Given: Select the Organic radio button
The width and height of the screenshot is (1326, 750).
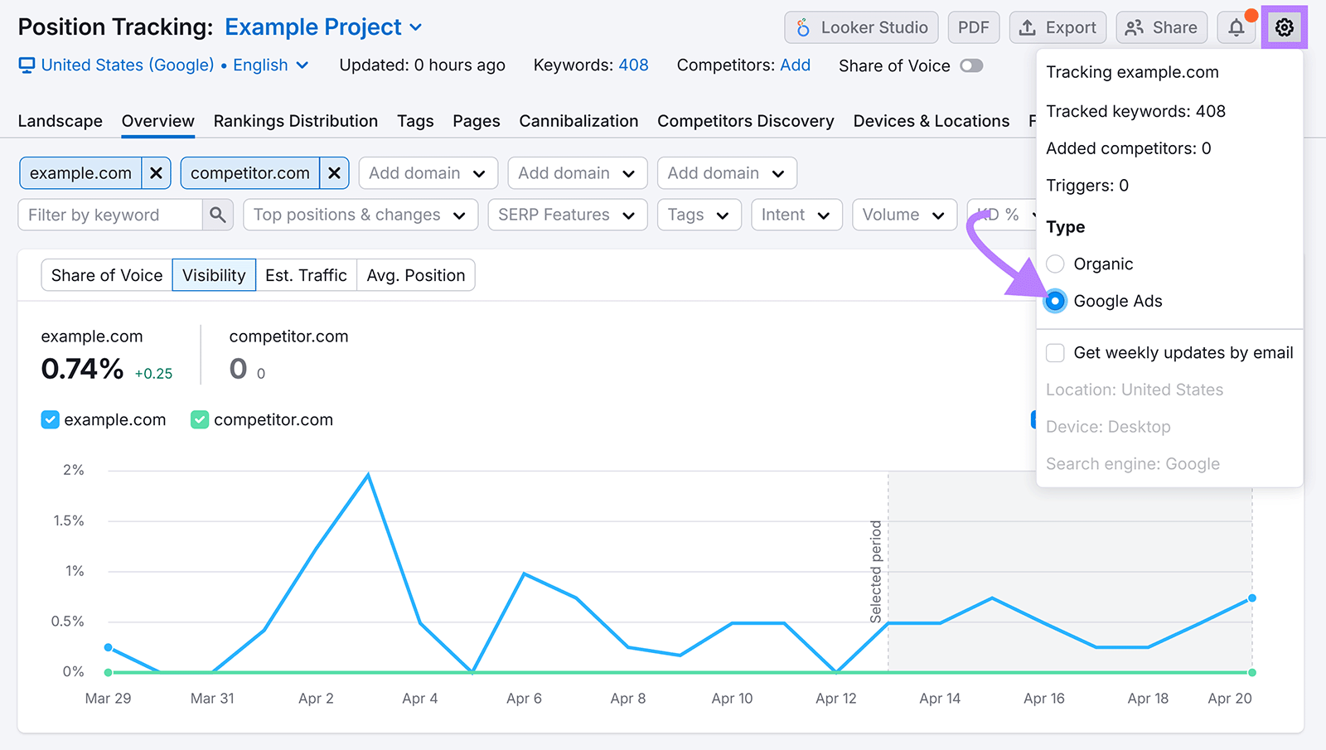Looking at the screenshot, I should [1055, 264].
